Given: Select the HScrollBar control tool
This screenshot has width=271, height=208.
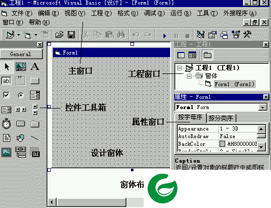Looking at the screenshot, I should [21, 110].
